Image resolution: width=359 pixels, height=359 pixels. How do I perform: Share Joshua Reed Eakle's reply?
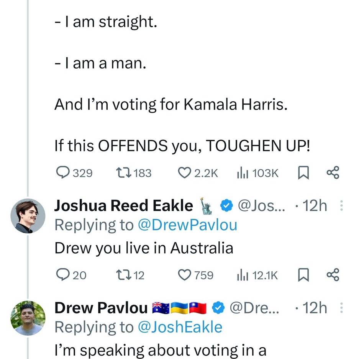tap(333, 275)
